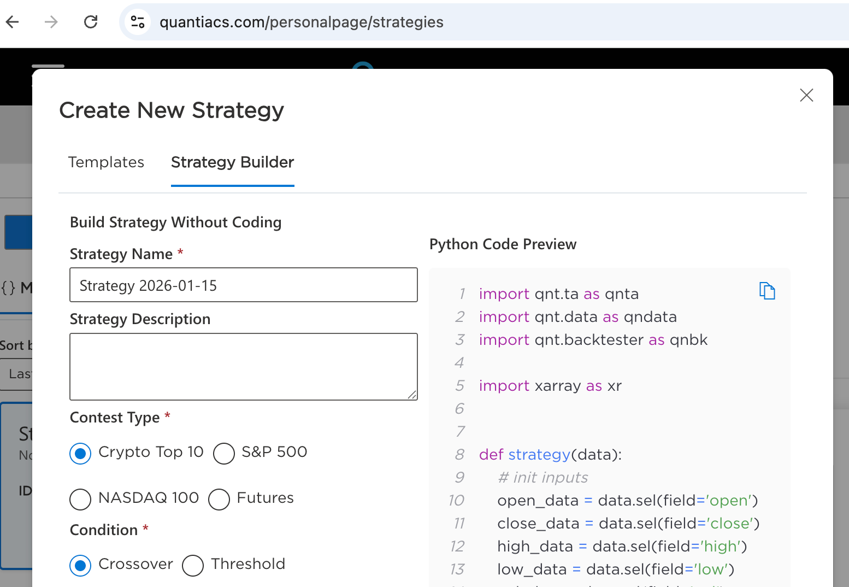849x587 pixels.
Task: Choose the S&P 500 contest type
Action: [224, 454]
